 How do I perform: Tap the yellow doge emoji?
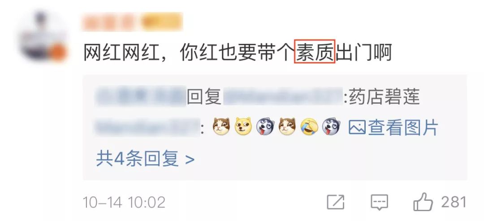[243, 126]
